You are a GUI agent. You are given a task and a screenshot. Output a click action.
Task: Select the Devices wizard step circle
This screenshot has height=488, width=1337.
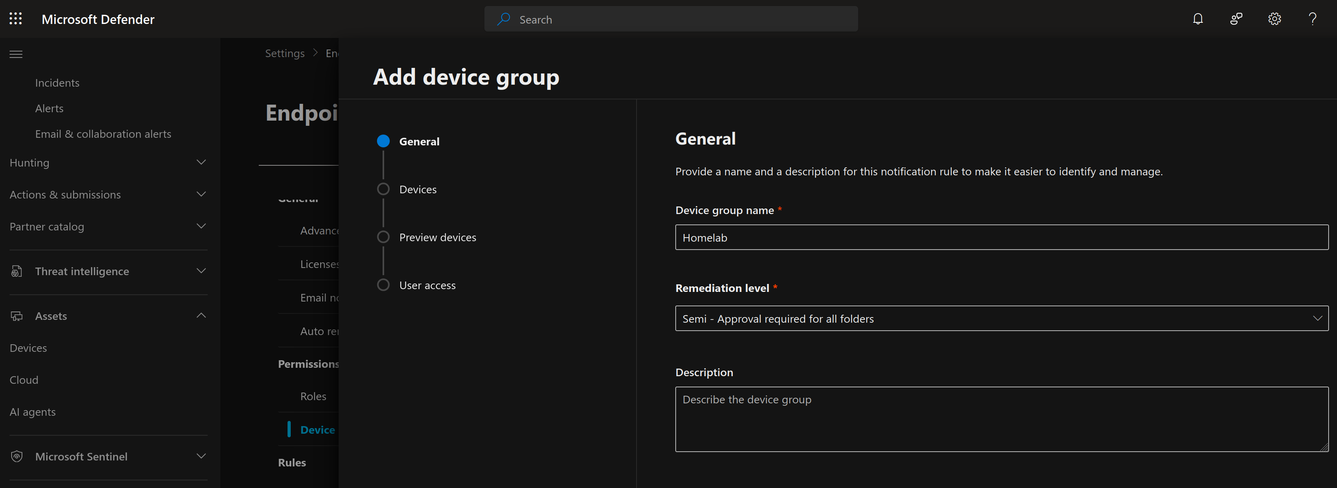[383, 189]
